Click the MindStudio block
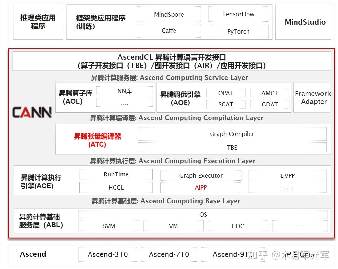The height and width of the screenshot is (269, 338). [303, 22]
